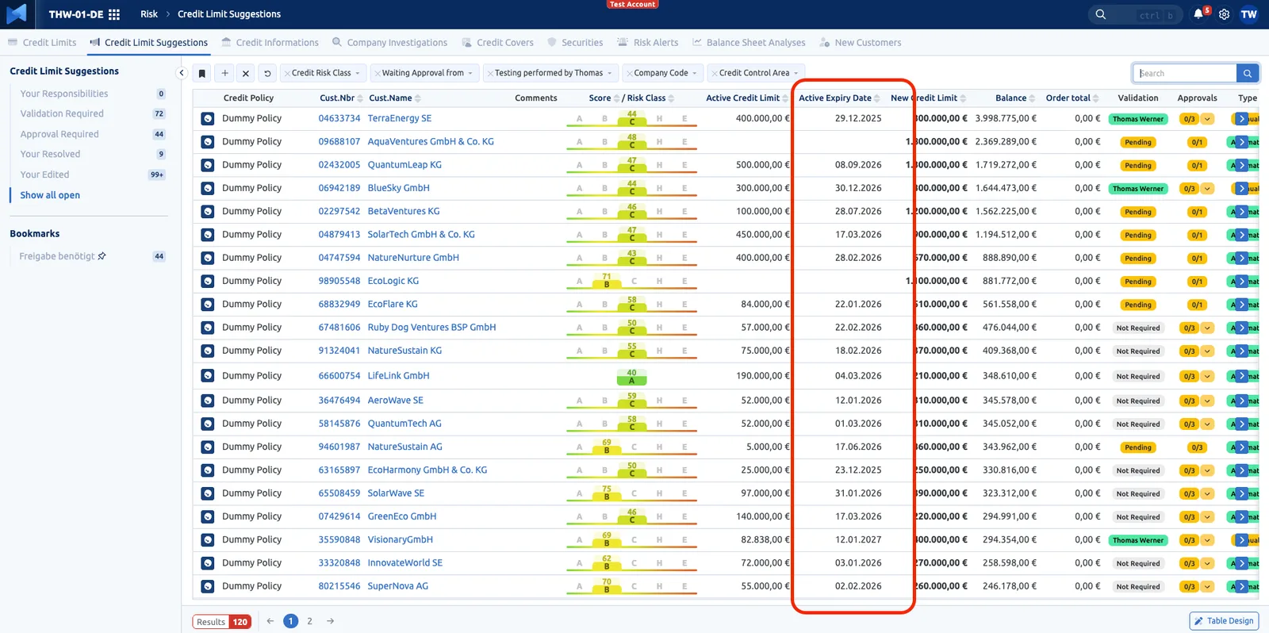Open the Credit Risk Class filter dropdown
The width and height of the screenshot is (1269, 633).
click(x=324, y=73)
